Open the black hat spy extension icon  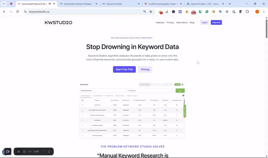click(x=241, y=12)
